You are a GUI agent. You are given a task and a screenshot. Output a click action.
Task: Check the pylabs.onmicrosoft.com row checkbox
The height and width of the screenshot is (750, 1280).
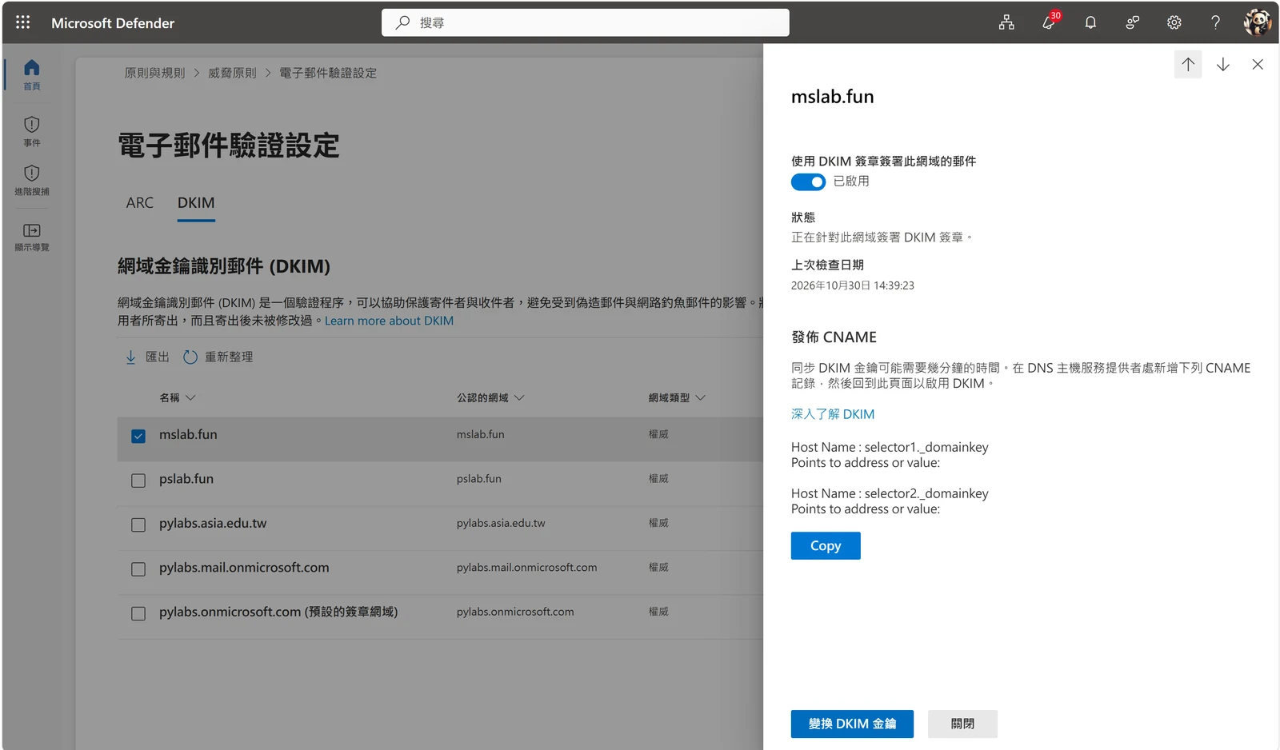pyautogui.click(x=138, y=613)
